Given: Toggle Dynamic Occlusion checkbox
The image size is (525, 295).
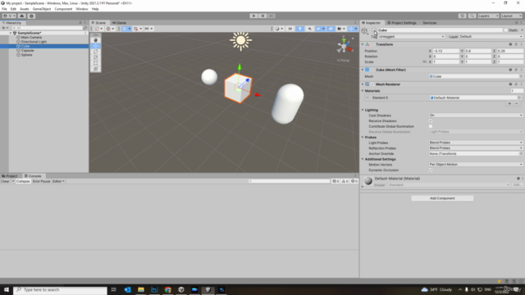Looking at the screenshot, I should pyautogui.click(x=431, y=170).
